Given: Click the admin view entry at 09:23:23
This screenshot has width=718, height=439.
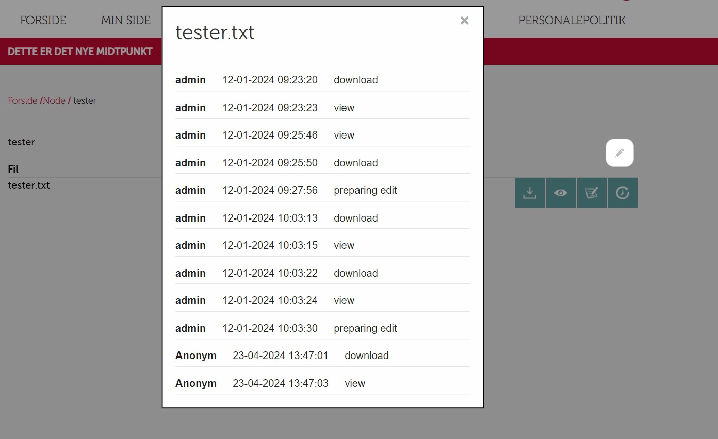Looking at the screenshot, I should pyautogui.click(x=322, y=108).
